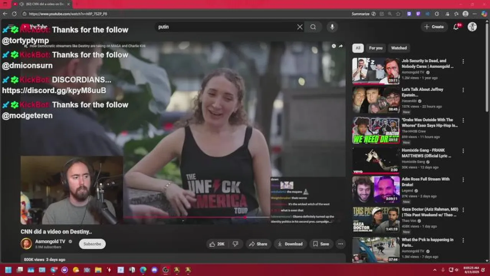Select the Watched filter chip
The width and height of the screenshot is (490, 276).
pos(399,48)
